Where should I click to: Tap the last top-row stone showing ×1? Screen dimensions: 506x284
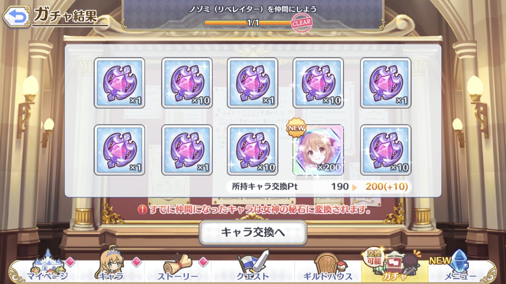pos(385,83)
